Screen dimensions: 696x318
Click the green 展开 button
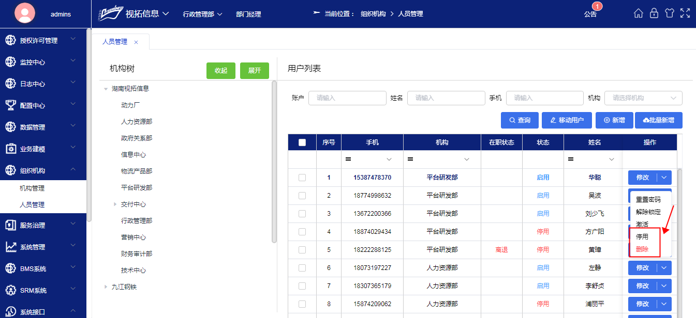click(x=255, y=71)
